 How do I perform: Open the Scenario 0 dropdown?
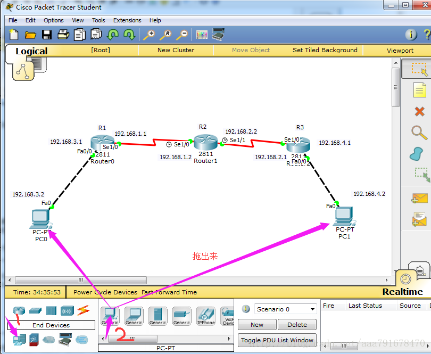(x=286, y=309)
